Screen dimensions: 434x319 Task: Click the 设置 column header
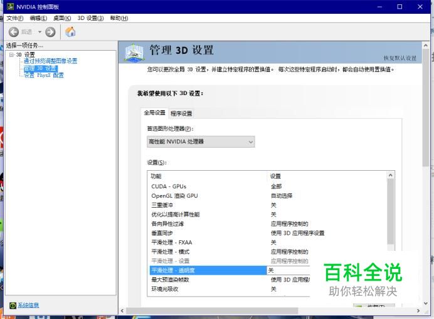[327, 176]
